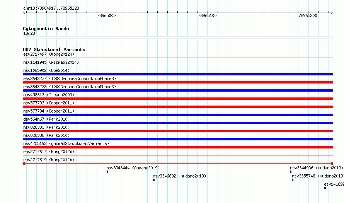This screenshot has height=203, width=344.
Task: Select the nsv3344936 small blue marker
Action: (291, 172)
